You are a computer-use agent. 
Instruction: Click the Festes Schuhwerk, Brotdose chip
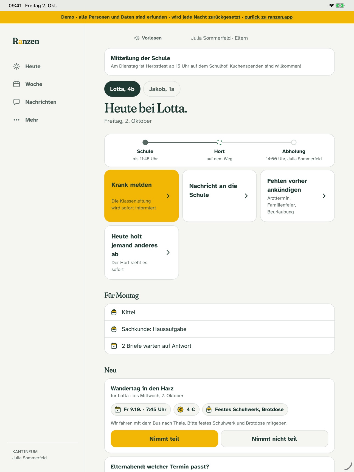(x=245, y=409)
